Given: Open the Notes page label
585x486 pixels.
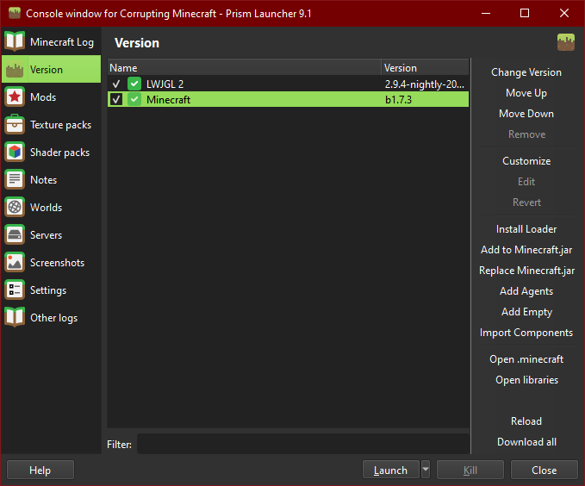Looking at the screenshot, I should 44,179.
